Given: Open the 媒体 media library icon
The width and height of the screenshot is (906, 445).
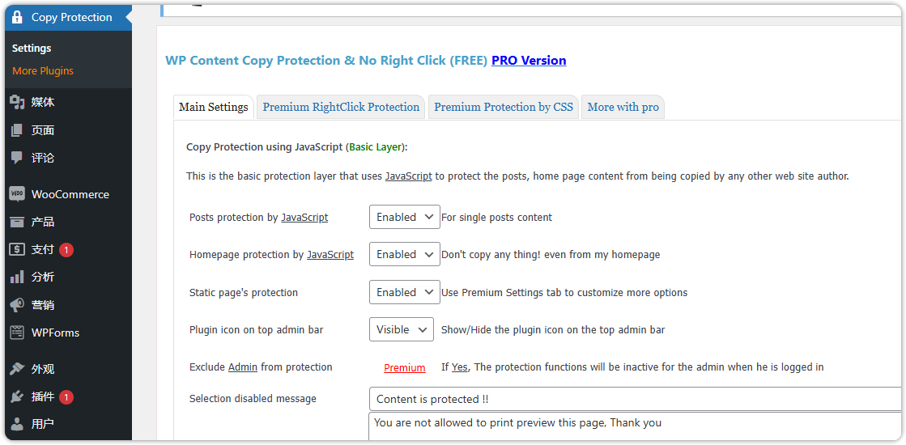Looking at the screenshot, I should point(17,102).
